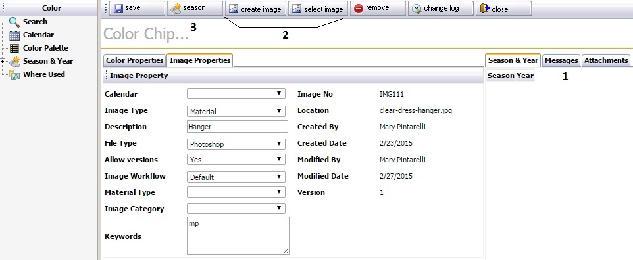Image resolution: width=633 pixels, height=260 pixels.
Task: Open the File Type dropdown showing Photoshop
Action: tap(236, 144)
